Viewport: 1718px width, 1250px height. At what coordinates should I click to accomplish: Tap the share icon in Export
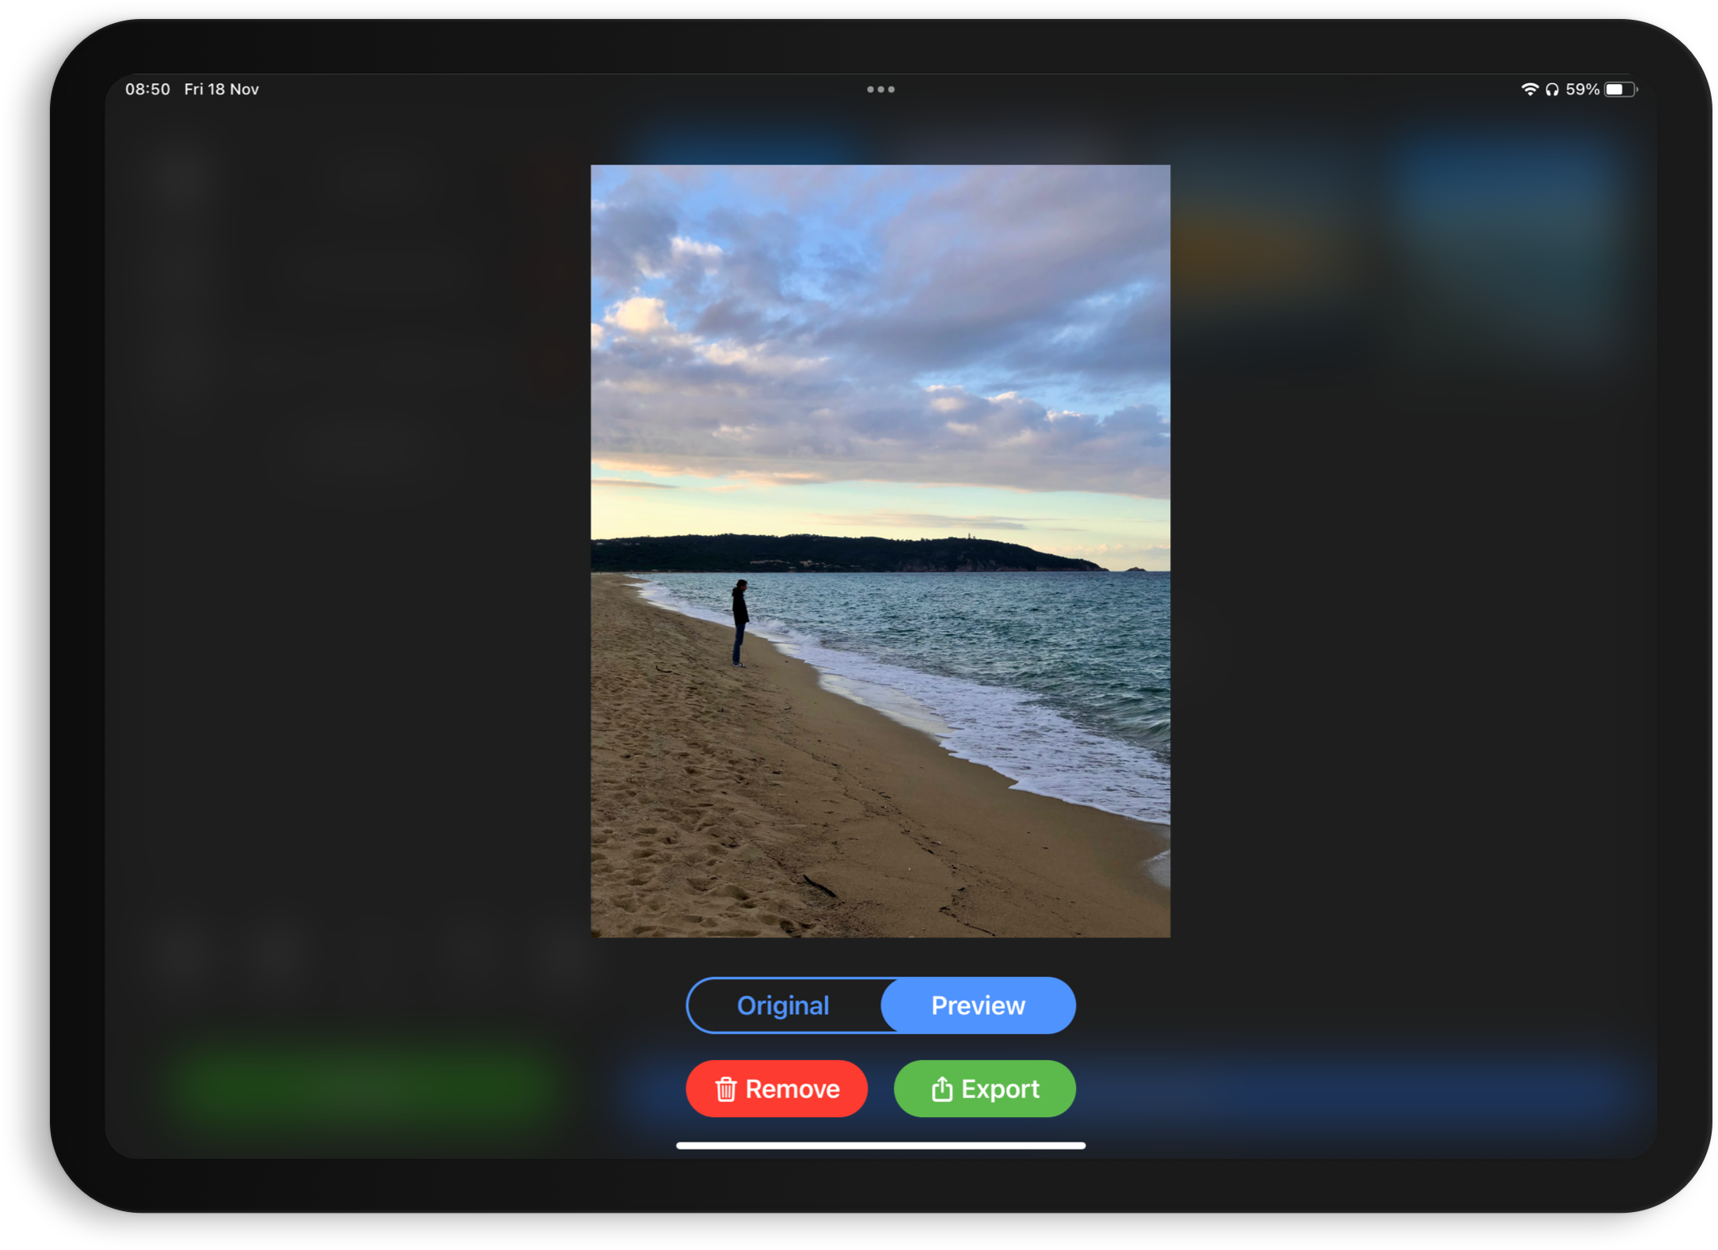point(942,1089)
